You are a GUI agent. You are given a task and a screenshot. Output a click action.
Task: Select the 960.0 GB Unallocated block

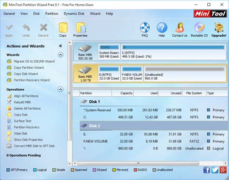tap(185, 74)
